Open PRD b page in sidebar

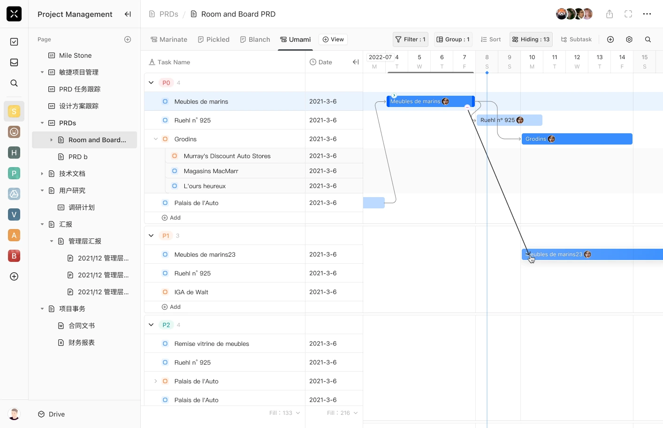pos(78,157)
